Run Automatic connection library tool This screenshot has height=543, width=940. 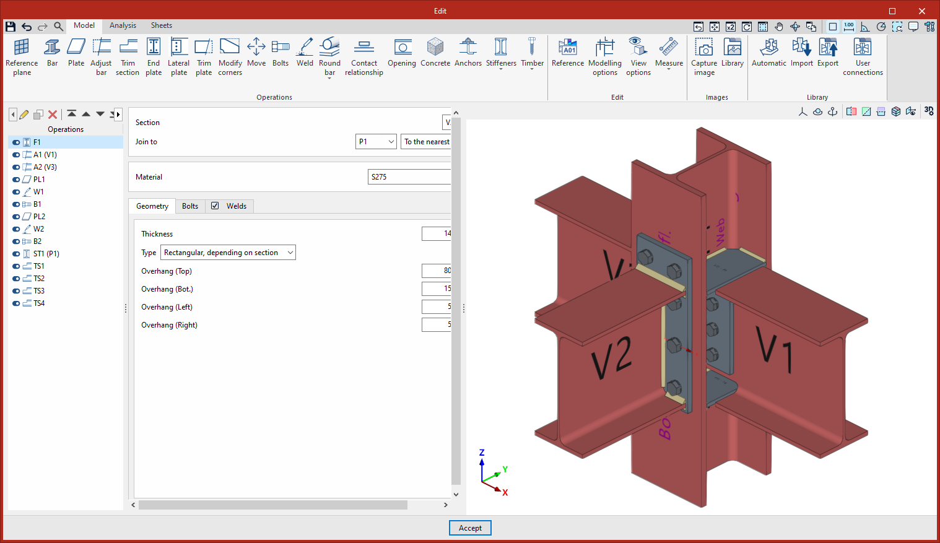click(x=769, y=53)
